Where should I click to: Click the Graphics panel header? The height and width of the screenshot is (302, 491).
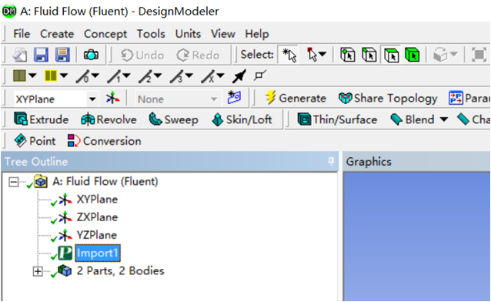click(416, 162)
